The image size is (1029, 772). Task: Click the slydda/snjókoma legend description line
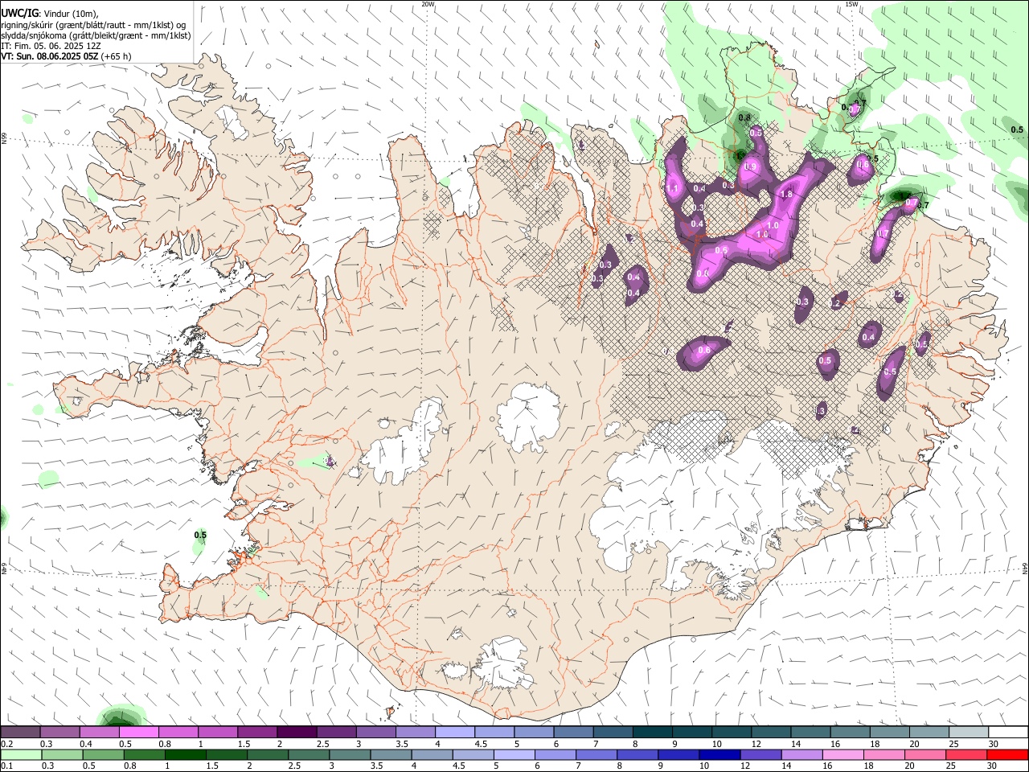pos(96,35)
